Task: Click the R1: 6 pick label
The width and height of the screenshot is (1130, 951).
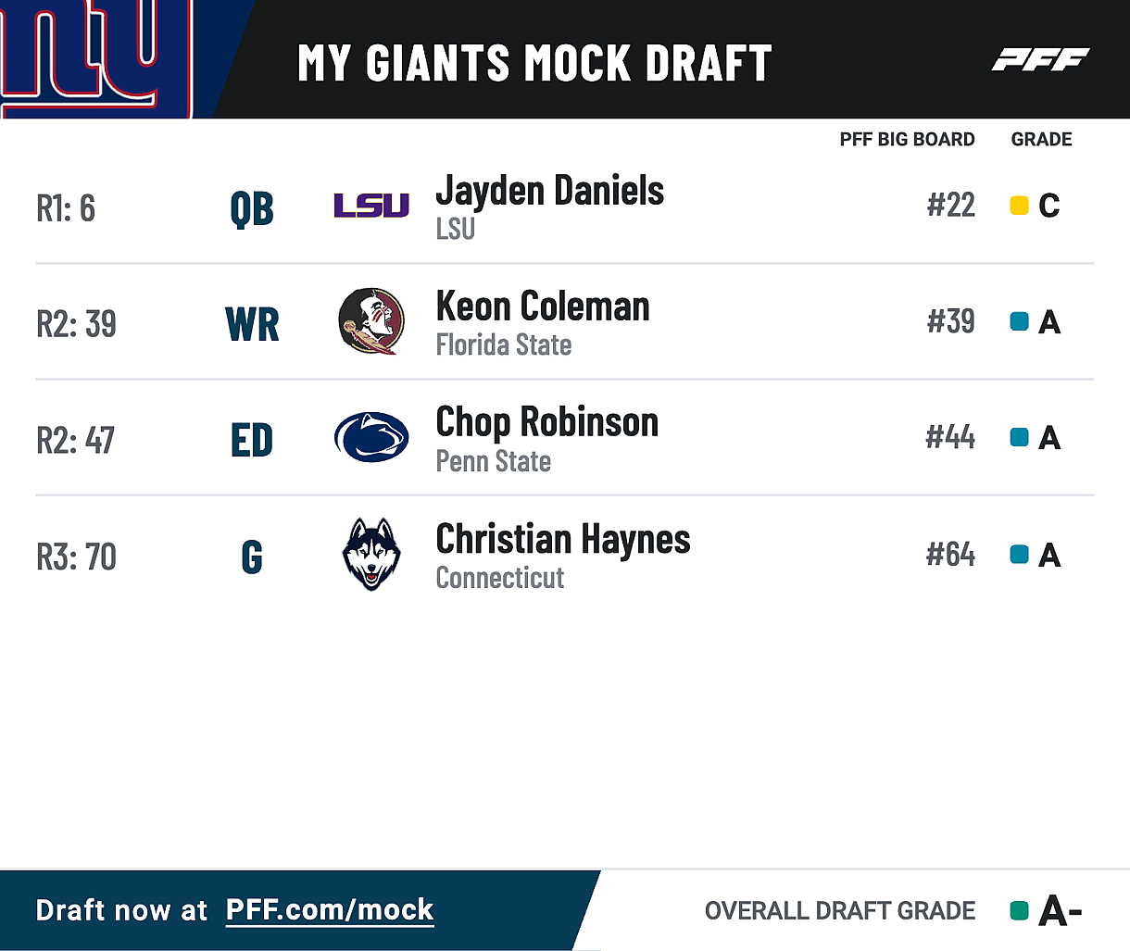Action: 66,208
